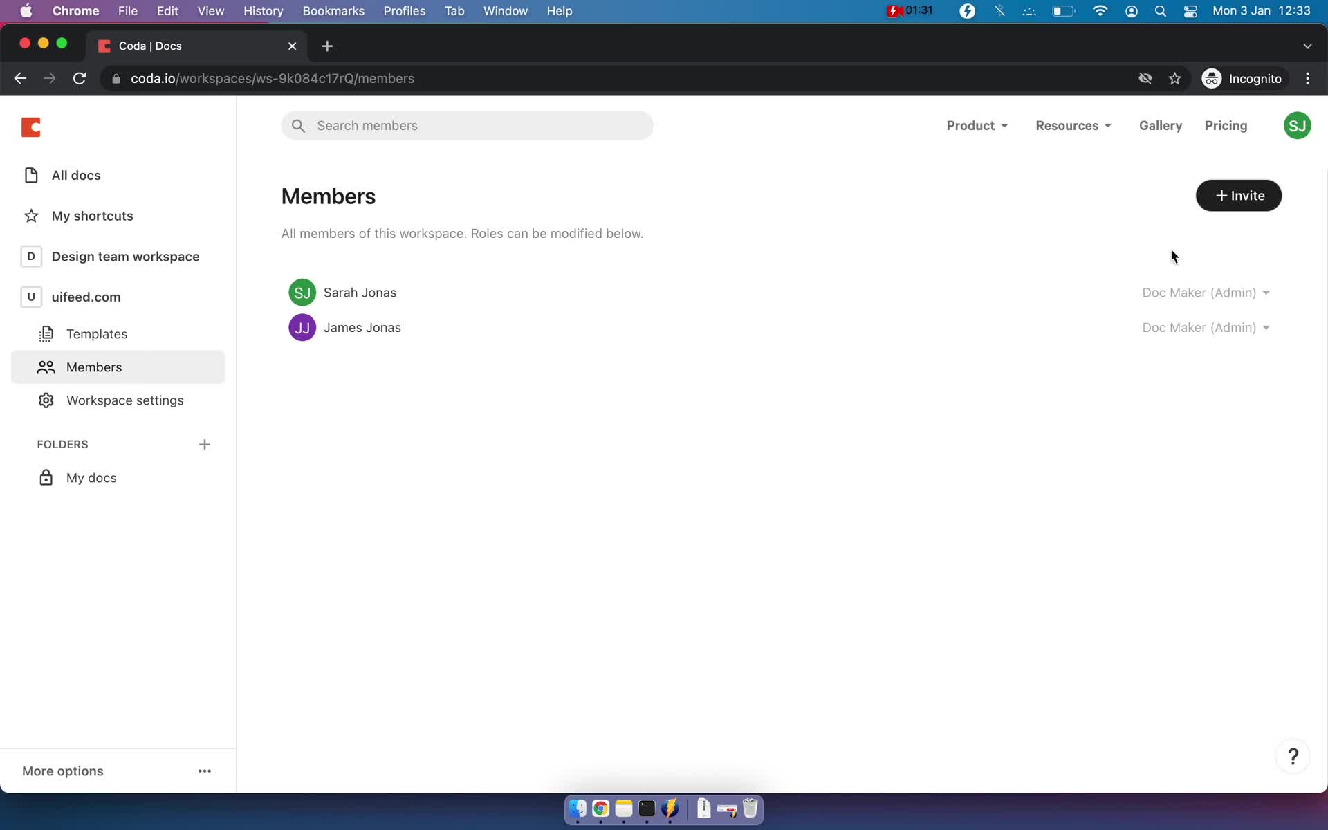This screenshot has width=1328, height=830.
Task: Click Sarah Jonas's SJ avatar in list
Action: [302, 293]
